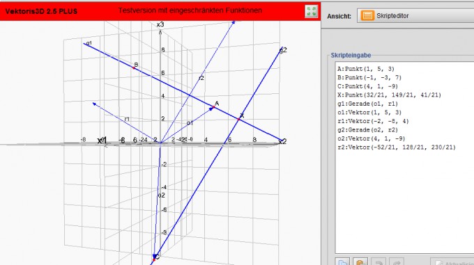Click the script line r2:Vektor(-52/21, 128/21, 230/21)
Screen dimensions: 474x265
point(397,147)
